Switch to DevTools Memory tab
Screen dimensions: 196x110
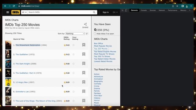pos(183,10)
